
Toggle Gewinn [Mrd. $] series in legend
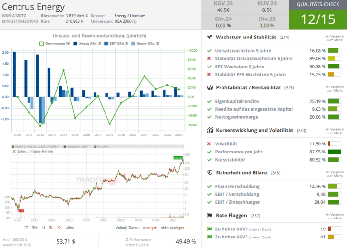(x=145, y=44)
